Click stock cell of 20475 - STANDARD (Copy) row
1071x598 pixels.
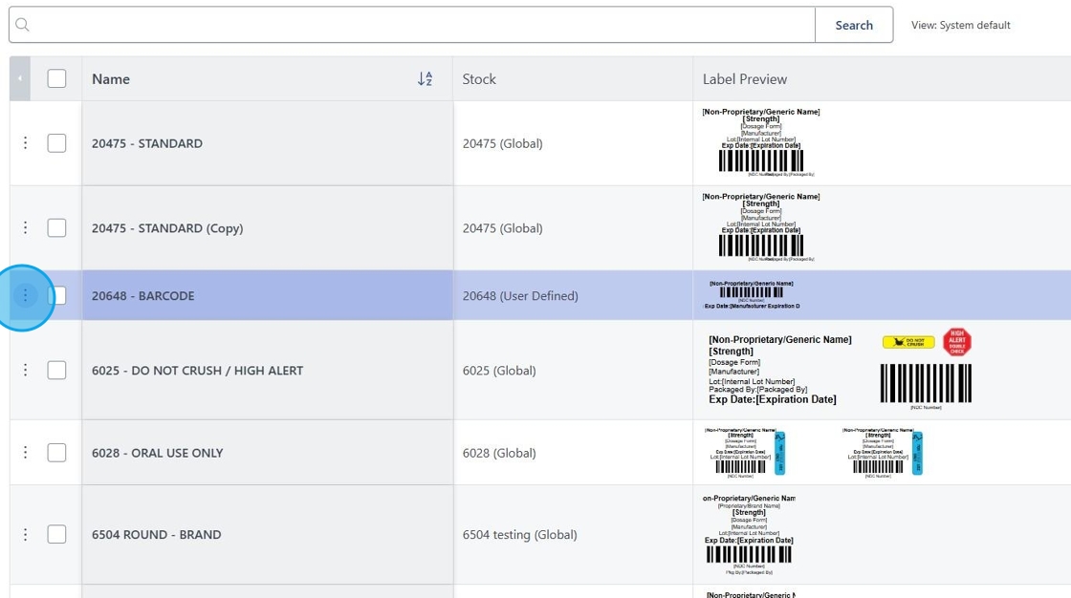tap(573, 227)
